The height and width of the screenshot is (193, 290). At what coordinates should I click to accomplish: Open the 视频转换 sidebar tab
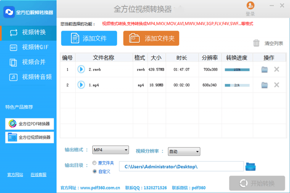(x=28, y=33)
